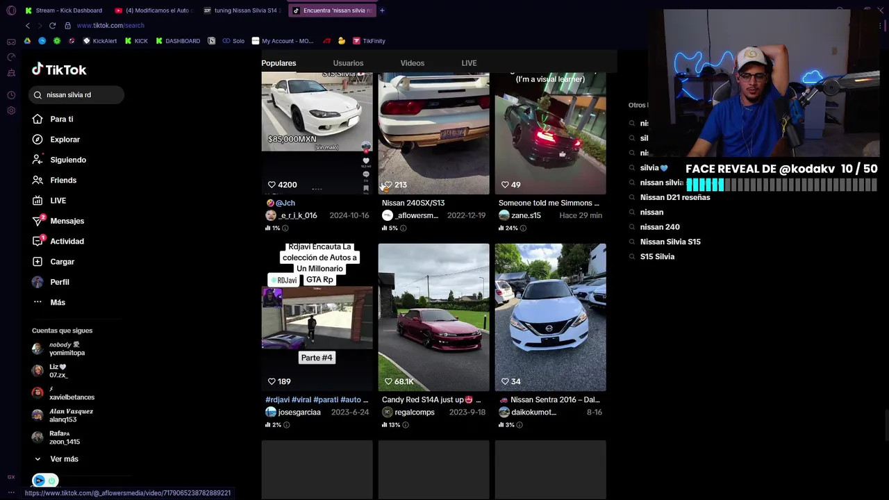Open the zane.s15 visual learner video thumbnail
The image size is (889, 500).
coord(550,133)
